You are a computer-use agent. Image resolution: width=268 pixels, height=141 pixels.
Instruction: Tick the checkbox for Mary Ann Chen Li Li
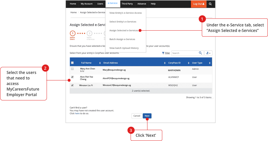[x=72, y=69]
